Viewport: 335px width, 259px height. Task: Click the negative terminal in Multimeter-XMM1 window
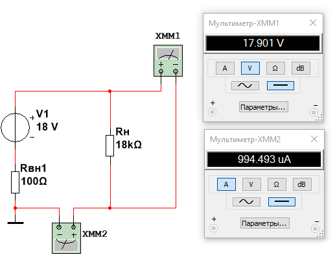[x=314, y=112]
